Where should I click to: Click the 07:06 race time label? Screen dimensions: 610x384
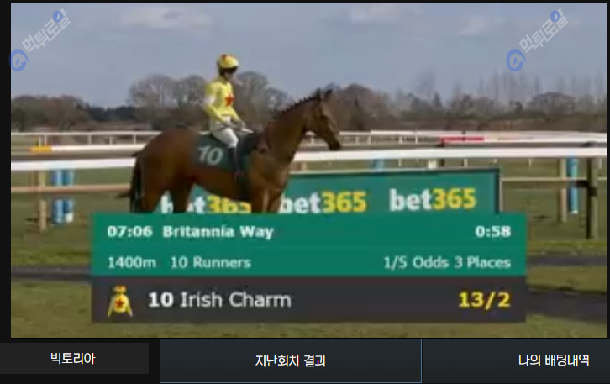(x=129, y=231)
